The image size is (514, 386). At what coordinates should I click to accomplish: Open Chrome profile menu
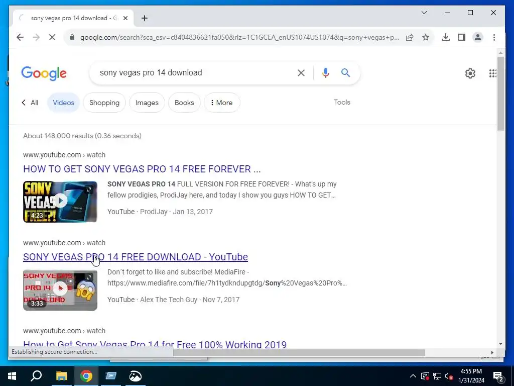coord(478,37)
